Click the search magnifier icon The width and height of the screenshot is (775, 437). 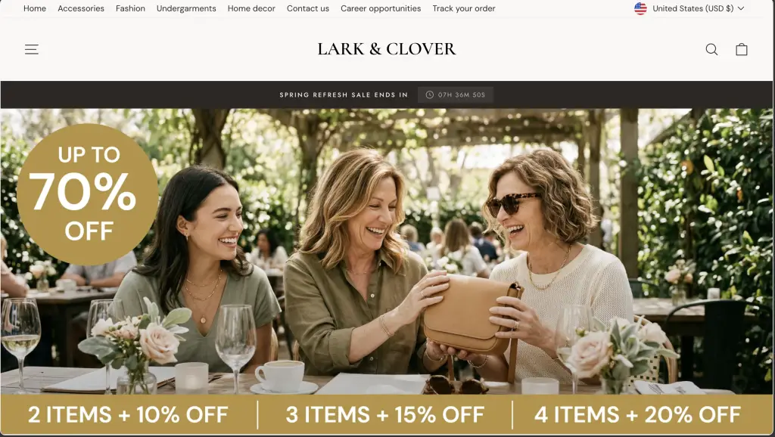(x=711, y=49)
